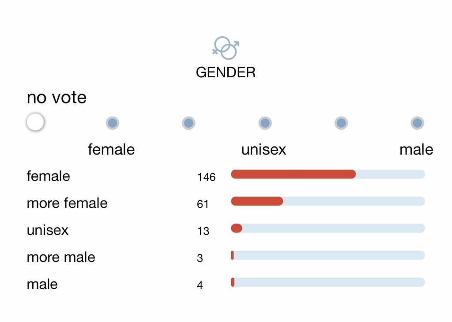Click the white no-vote slider handle
452x322 pixels.
click(35, 122)
